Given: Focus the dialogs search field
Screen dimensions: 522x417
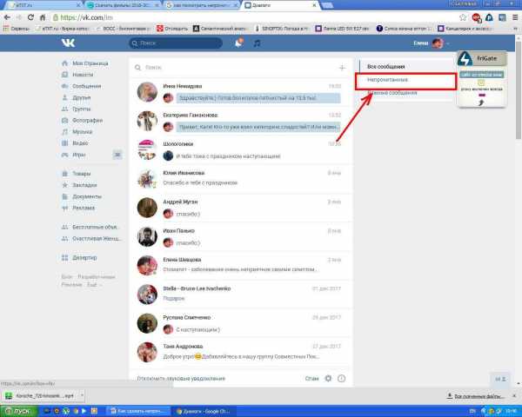Looking at the screenshot, I should coord(233,68).
